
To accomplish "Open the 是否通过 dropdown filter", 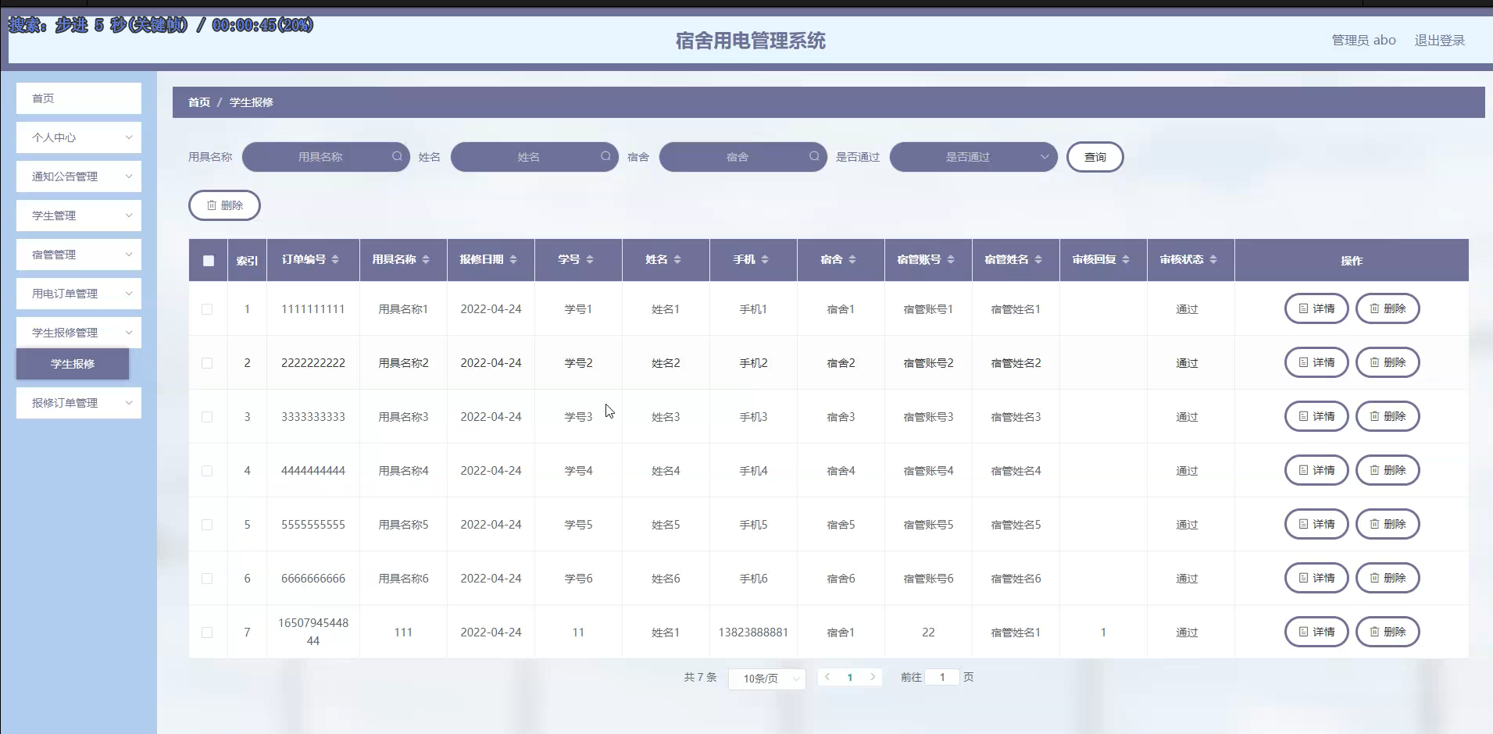I will (x=973, y=157).
